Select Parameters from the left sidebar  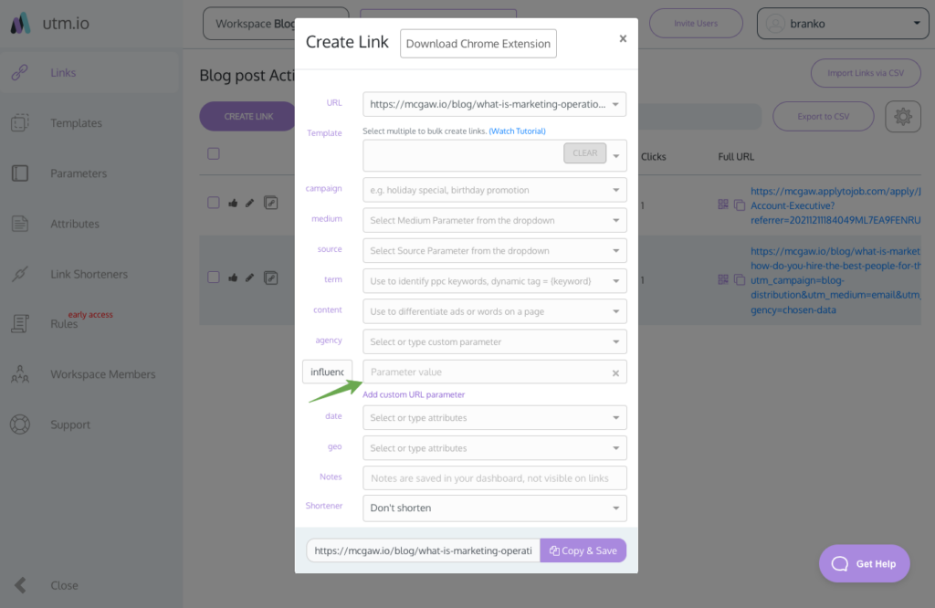pos(80,173)
